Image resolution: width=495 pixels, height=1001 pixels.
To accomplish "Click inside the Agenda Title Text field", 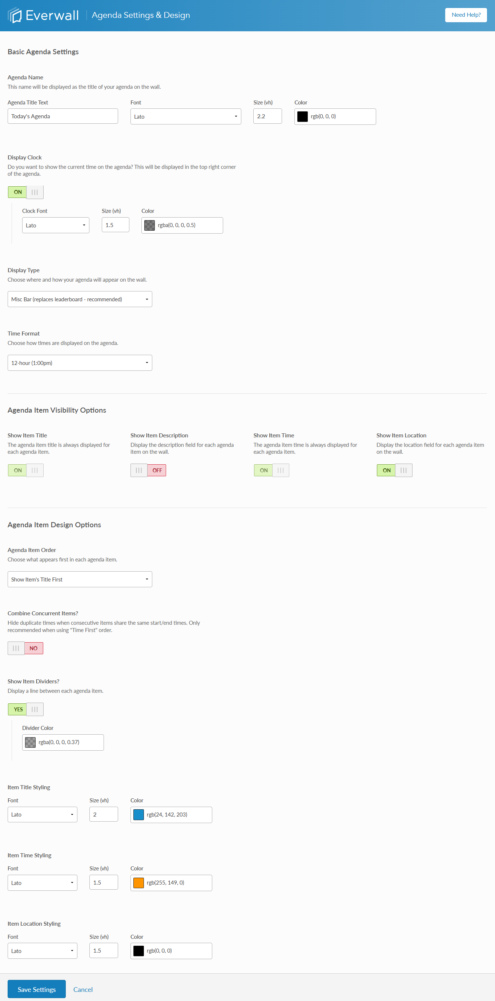I will (x=63, y=116).
